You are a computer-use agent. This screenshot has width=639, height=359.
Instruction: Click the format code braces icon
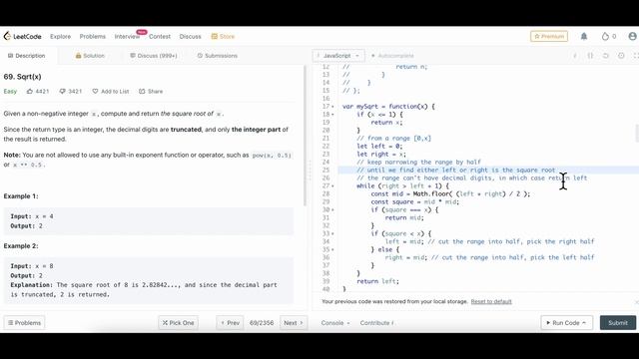tap(590, 56)
